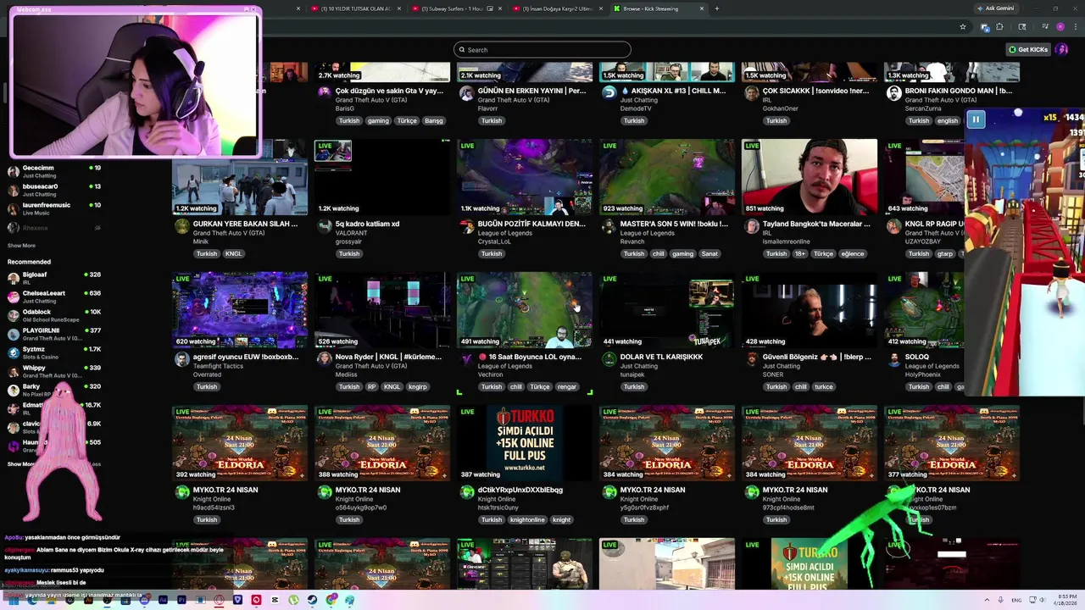
Task: Bookmark this page with the star icon
Action: click(x=963, y=27)
